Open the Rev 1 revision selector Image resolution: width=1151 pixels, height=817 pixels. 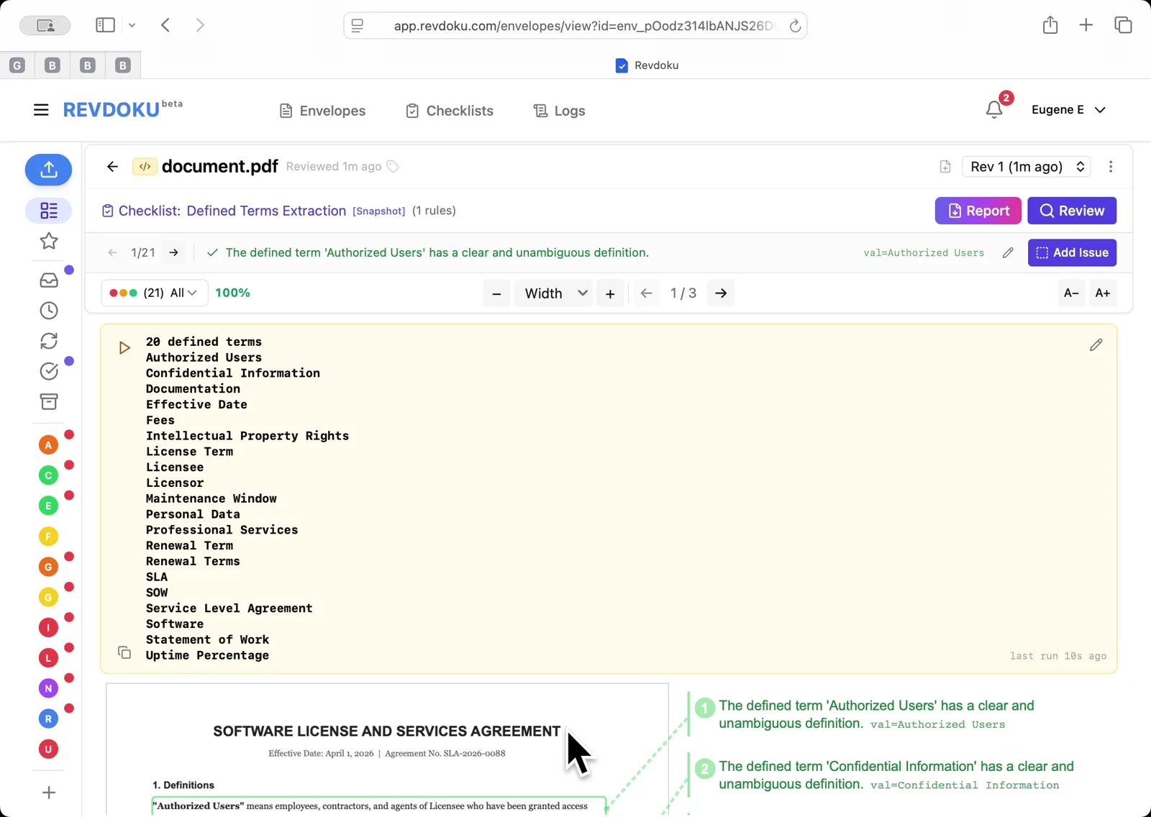tap(1026, 166)
